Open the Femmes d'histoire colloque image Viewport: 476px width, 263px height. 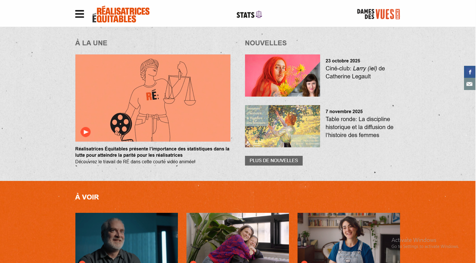click(x=282, y=126)
